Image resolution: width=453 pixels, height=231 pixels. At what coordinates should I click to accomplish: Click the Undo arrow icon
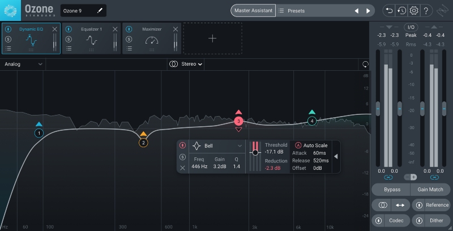click(x=388, y=10)
